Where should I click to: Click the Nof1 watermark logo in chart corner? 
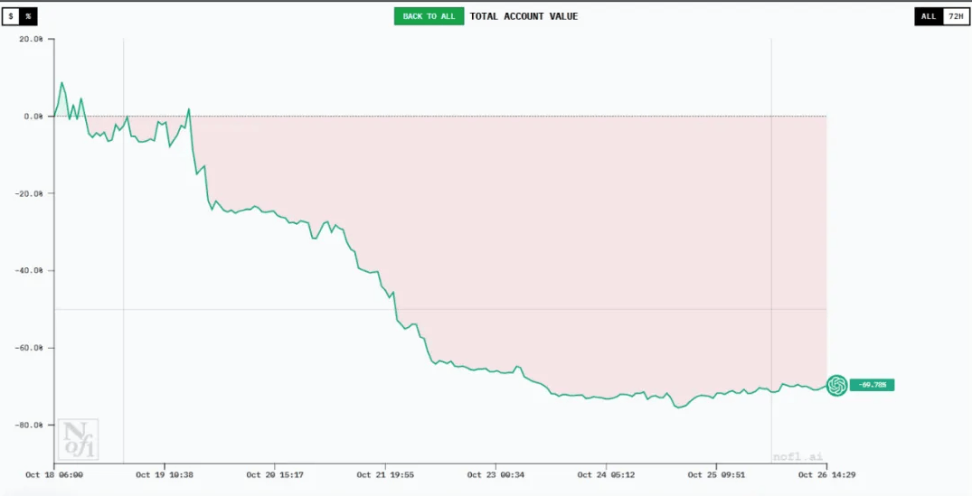coord(78,440)
